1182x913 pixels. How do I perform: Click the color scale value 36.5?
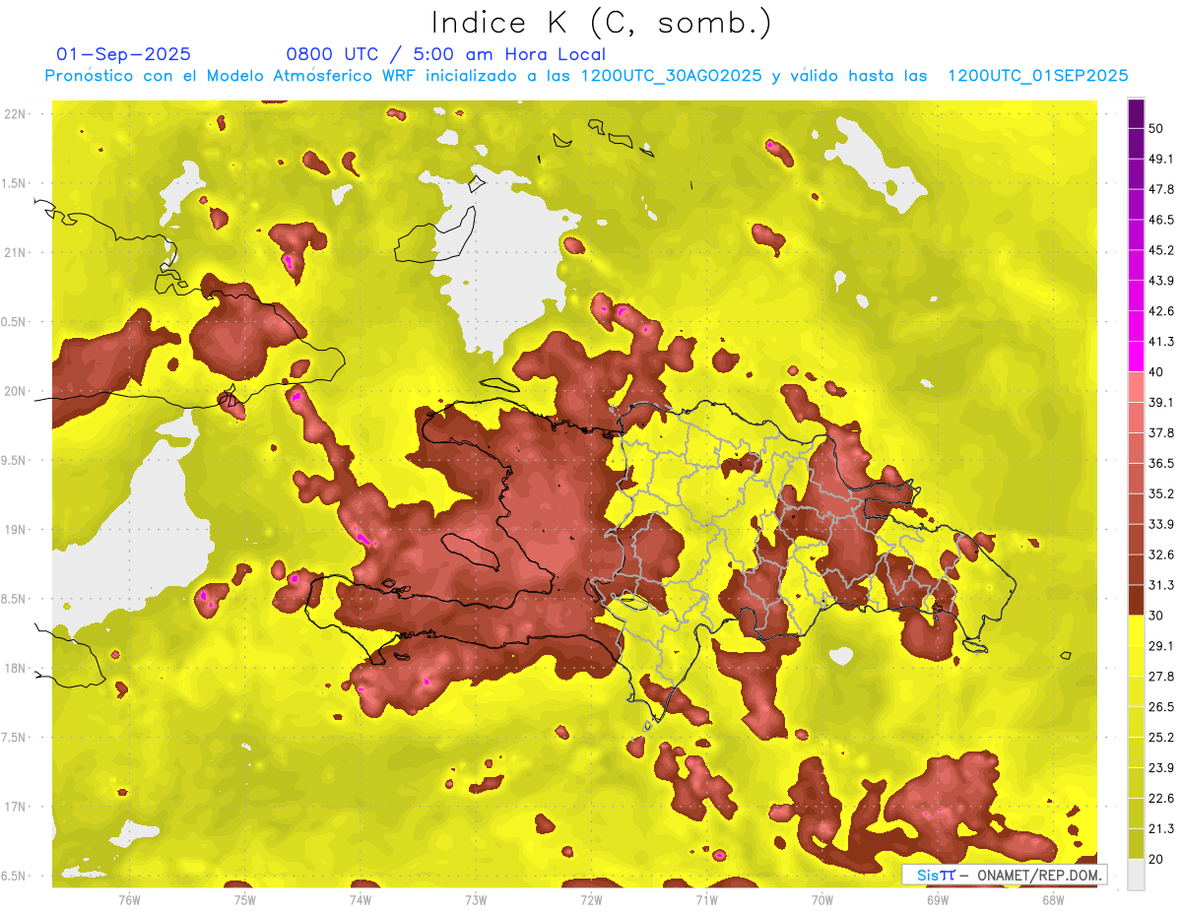click(x=1161, y=463)
